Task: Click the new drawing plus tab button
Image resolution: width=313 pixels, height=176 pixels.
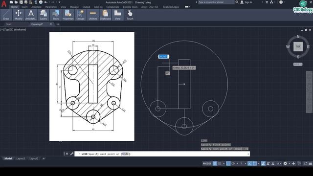Action: point(58,24)
